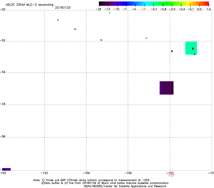Click the ASCAT 25KM MLE-3 ascending title
This screenshot has width=214, height=188.
(29, 5)
